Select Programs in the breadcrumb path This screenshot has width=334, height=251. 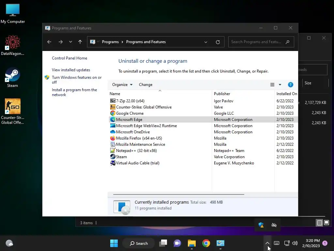(x=110, y=42)
